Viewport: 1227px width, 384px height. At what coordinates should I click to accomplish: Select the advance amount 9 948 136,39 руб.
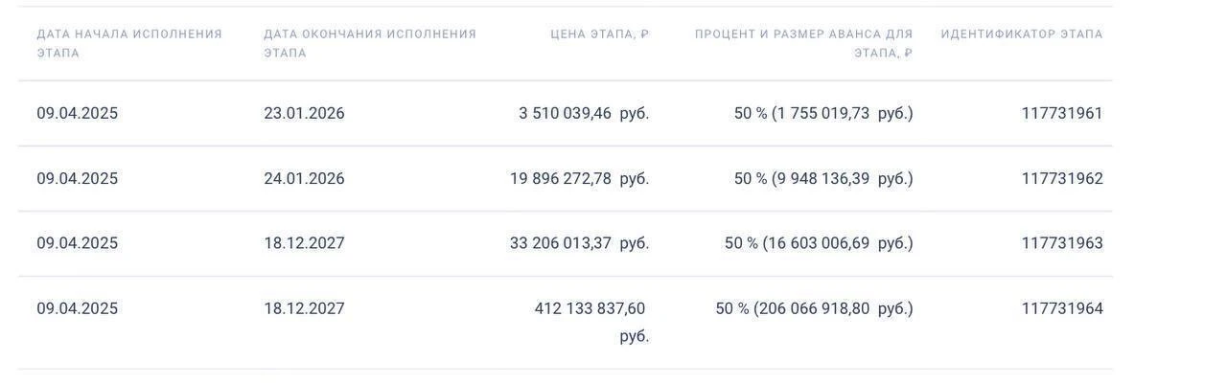pyautogui.click(x=822, y=178)
